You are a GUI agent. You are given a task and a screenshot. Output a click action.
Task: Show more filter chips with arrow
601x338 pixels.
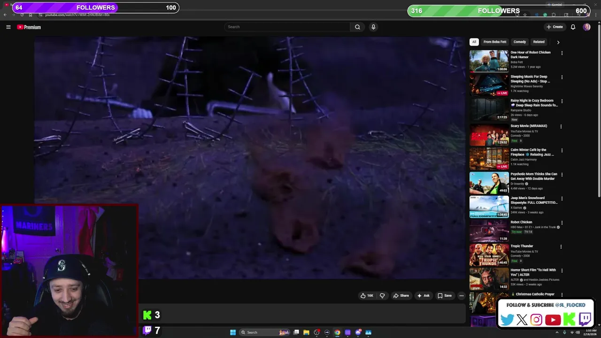[x=558, y=42]
